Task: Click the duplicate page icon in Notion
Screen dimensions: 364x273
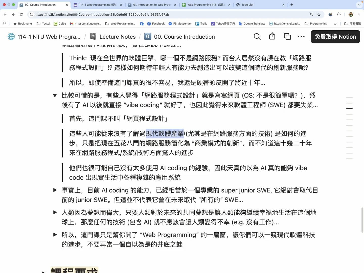Action: [x=287, y=36]
